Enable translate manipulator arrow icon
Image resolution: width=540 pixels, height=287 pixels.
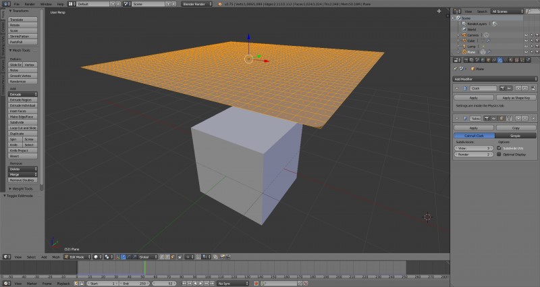pyautogui.click(x=124, y=257)
